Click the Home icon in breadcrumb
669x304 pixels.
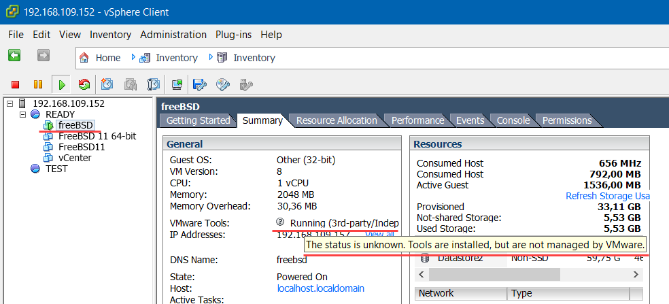84,58
